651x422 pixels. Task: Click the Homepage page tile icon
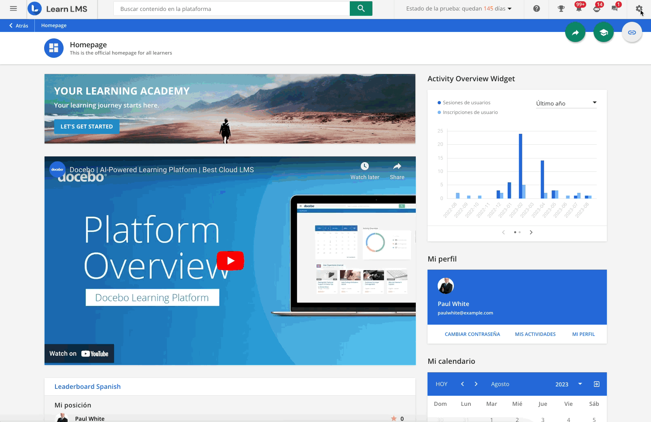pos(54,48)
